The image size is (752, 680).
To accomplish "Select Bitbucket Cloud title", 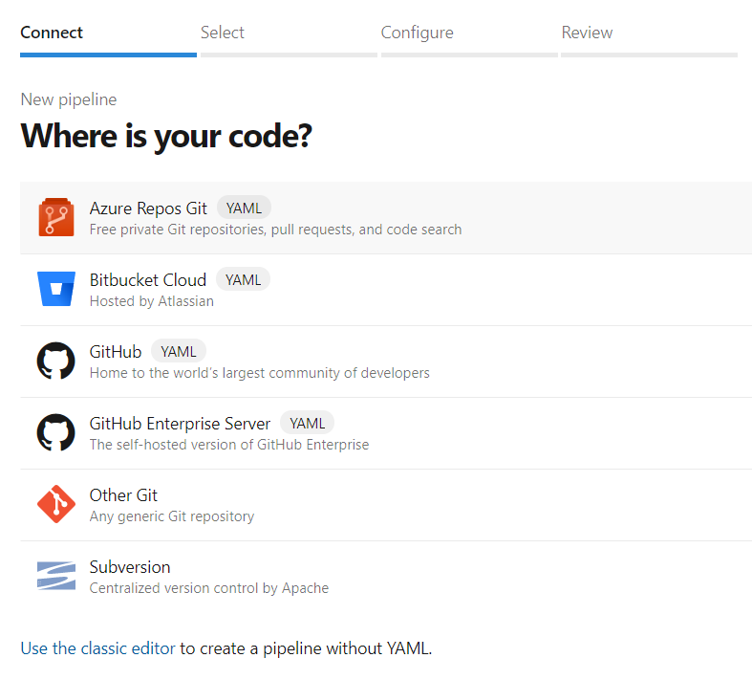I will (148, 280).
